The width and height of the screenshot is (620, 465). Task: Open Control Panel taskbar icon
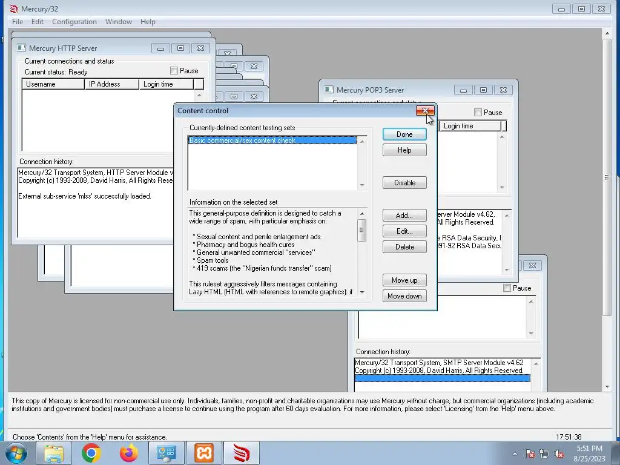coord(166,453)
